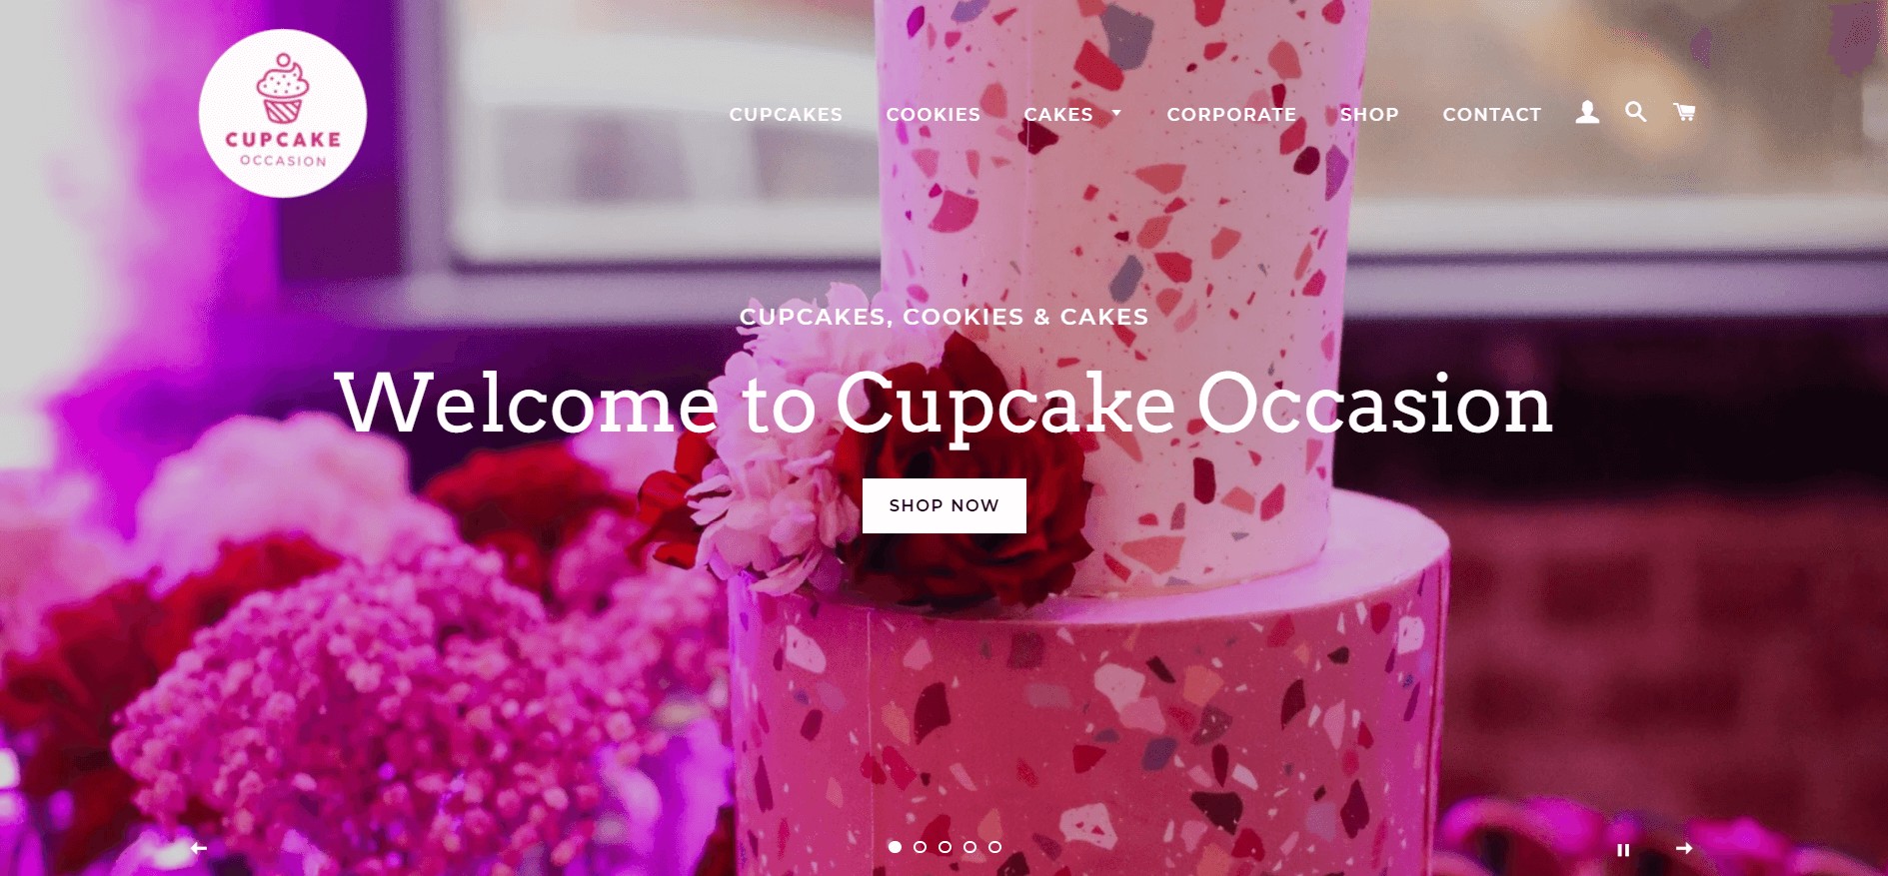Advance to next slide arrow
1888x876 pixels.
[1684, 848]
